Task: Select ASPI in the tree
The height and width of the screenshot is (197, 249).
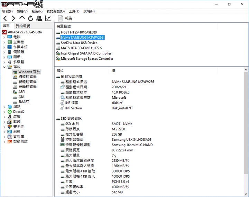Action: point(22,92)
